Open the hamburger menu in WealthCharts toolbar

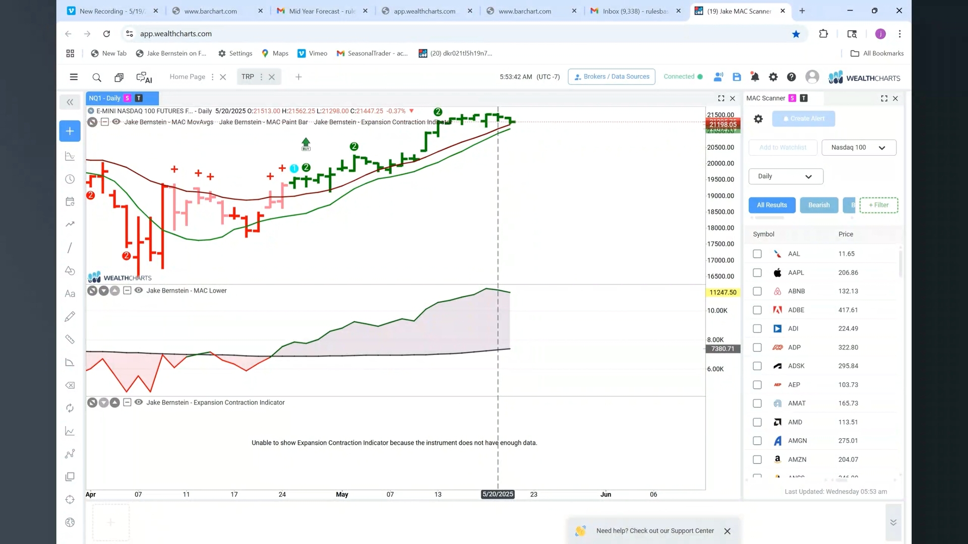click(x=74, y=77)
